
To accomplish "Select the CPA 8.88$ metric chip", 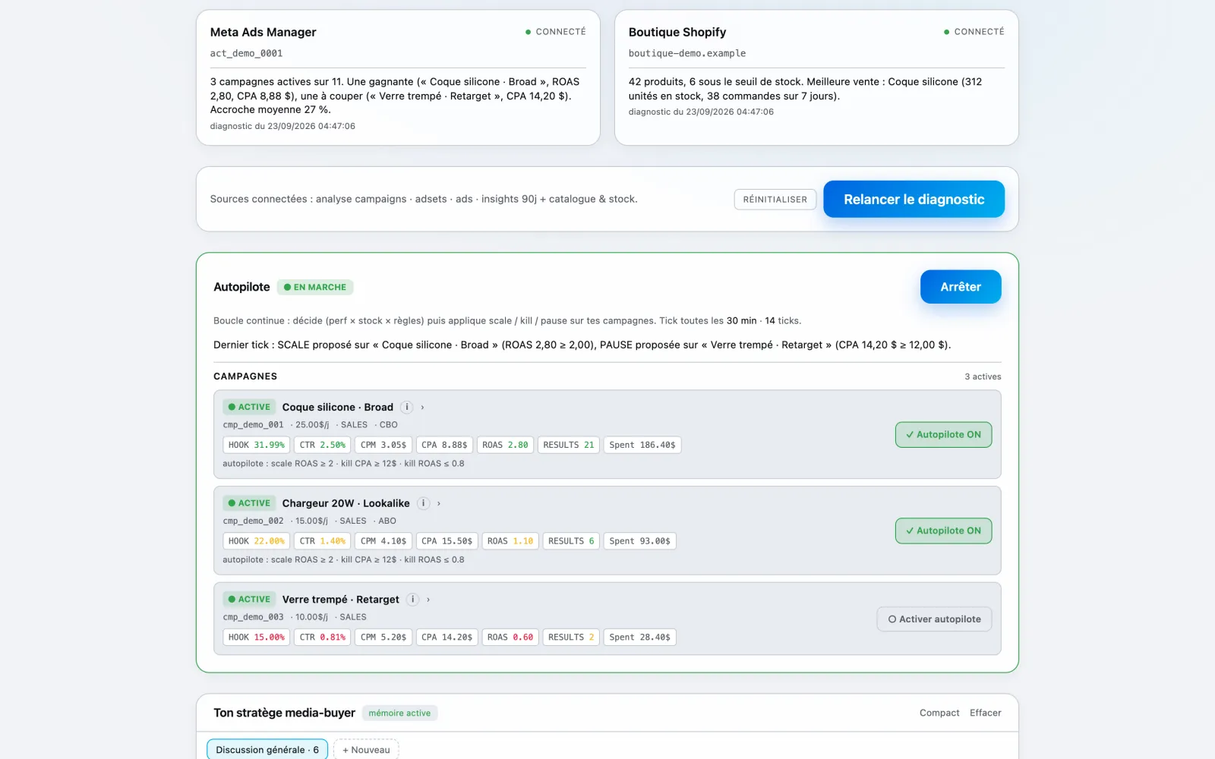I will tap(444, 445).
